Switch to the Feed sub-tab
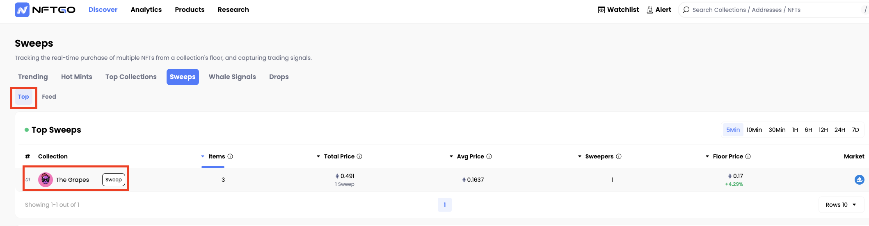This screenshot has height=226, width=869. click(x=49, y=97)
